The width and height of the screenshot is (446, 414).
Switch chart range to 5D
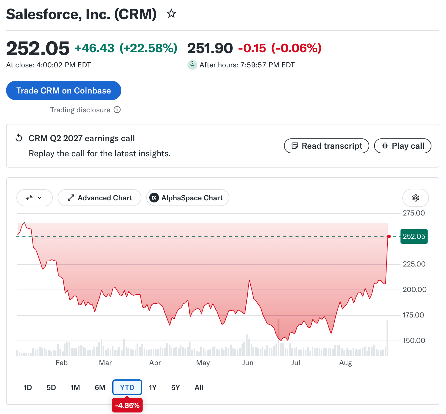pyautogui.click(x=51, y=388)
